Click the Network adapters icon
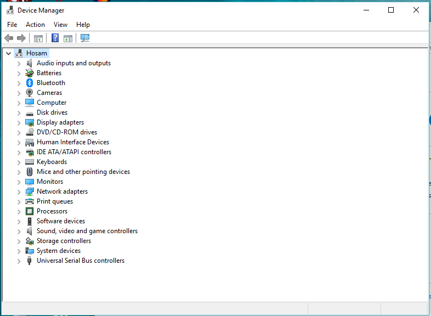Viewport: 431px width, 316px height. [30, 191]
